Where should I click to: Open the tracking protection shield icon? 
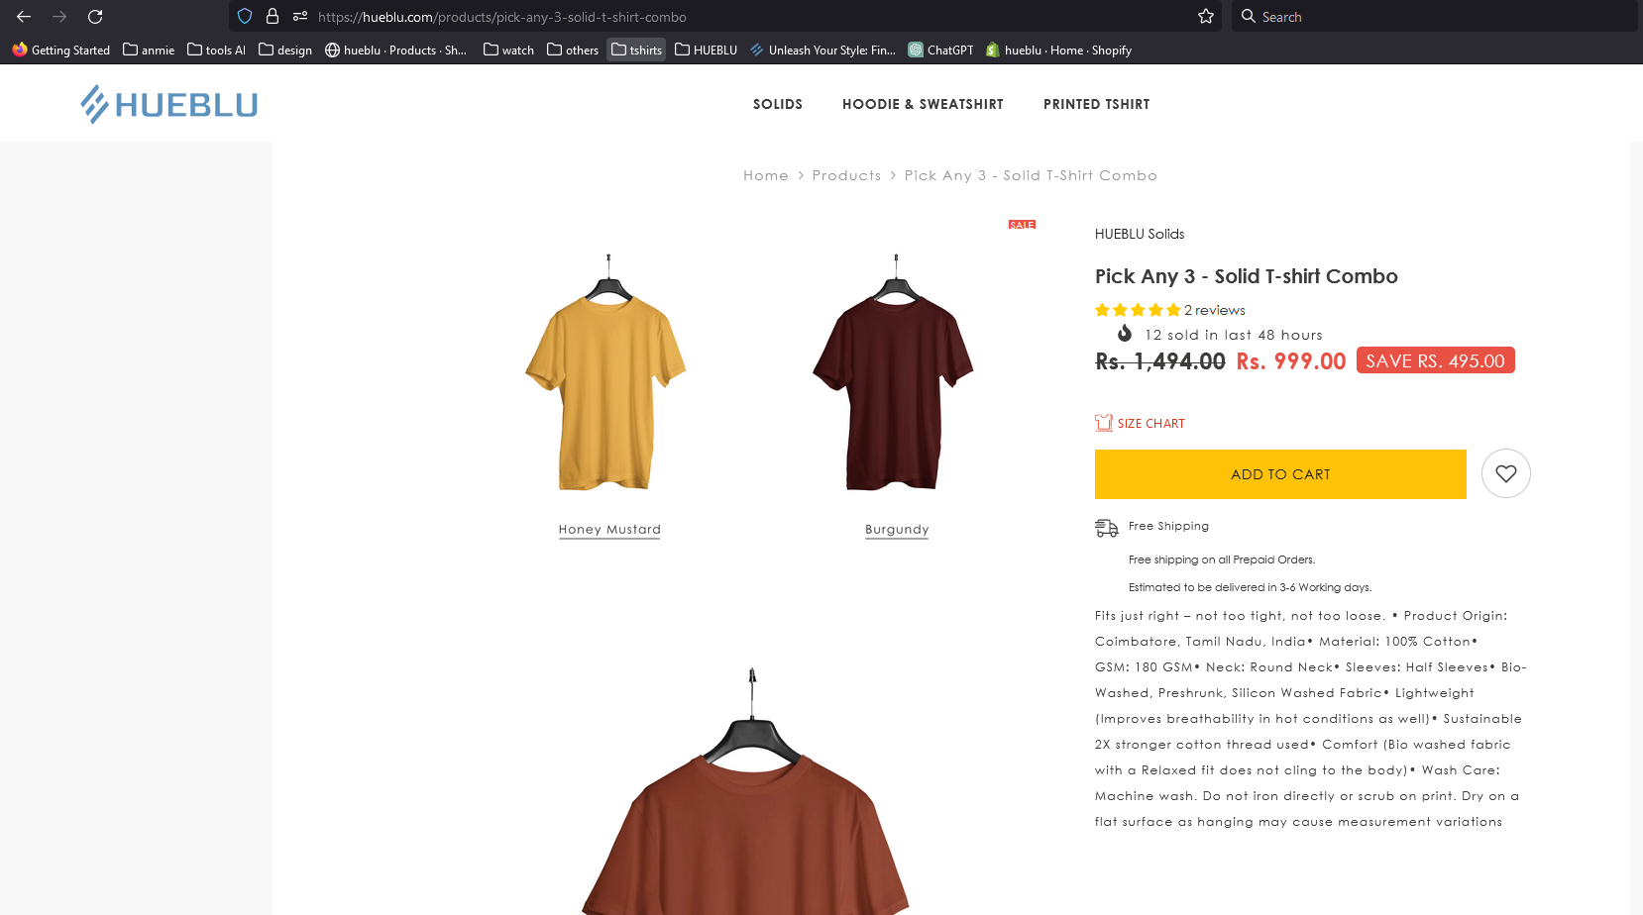tap(245, 17)
